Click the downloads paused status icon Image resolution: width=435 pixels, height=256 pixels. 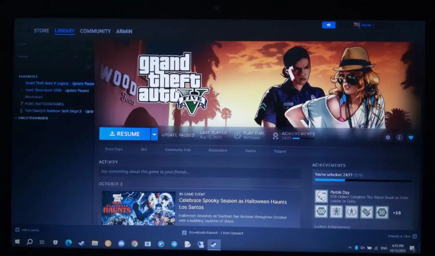[184, 233]
